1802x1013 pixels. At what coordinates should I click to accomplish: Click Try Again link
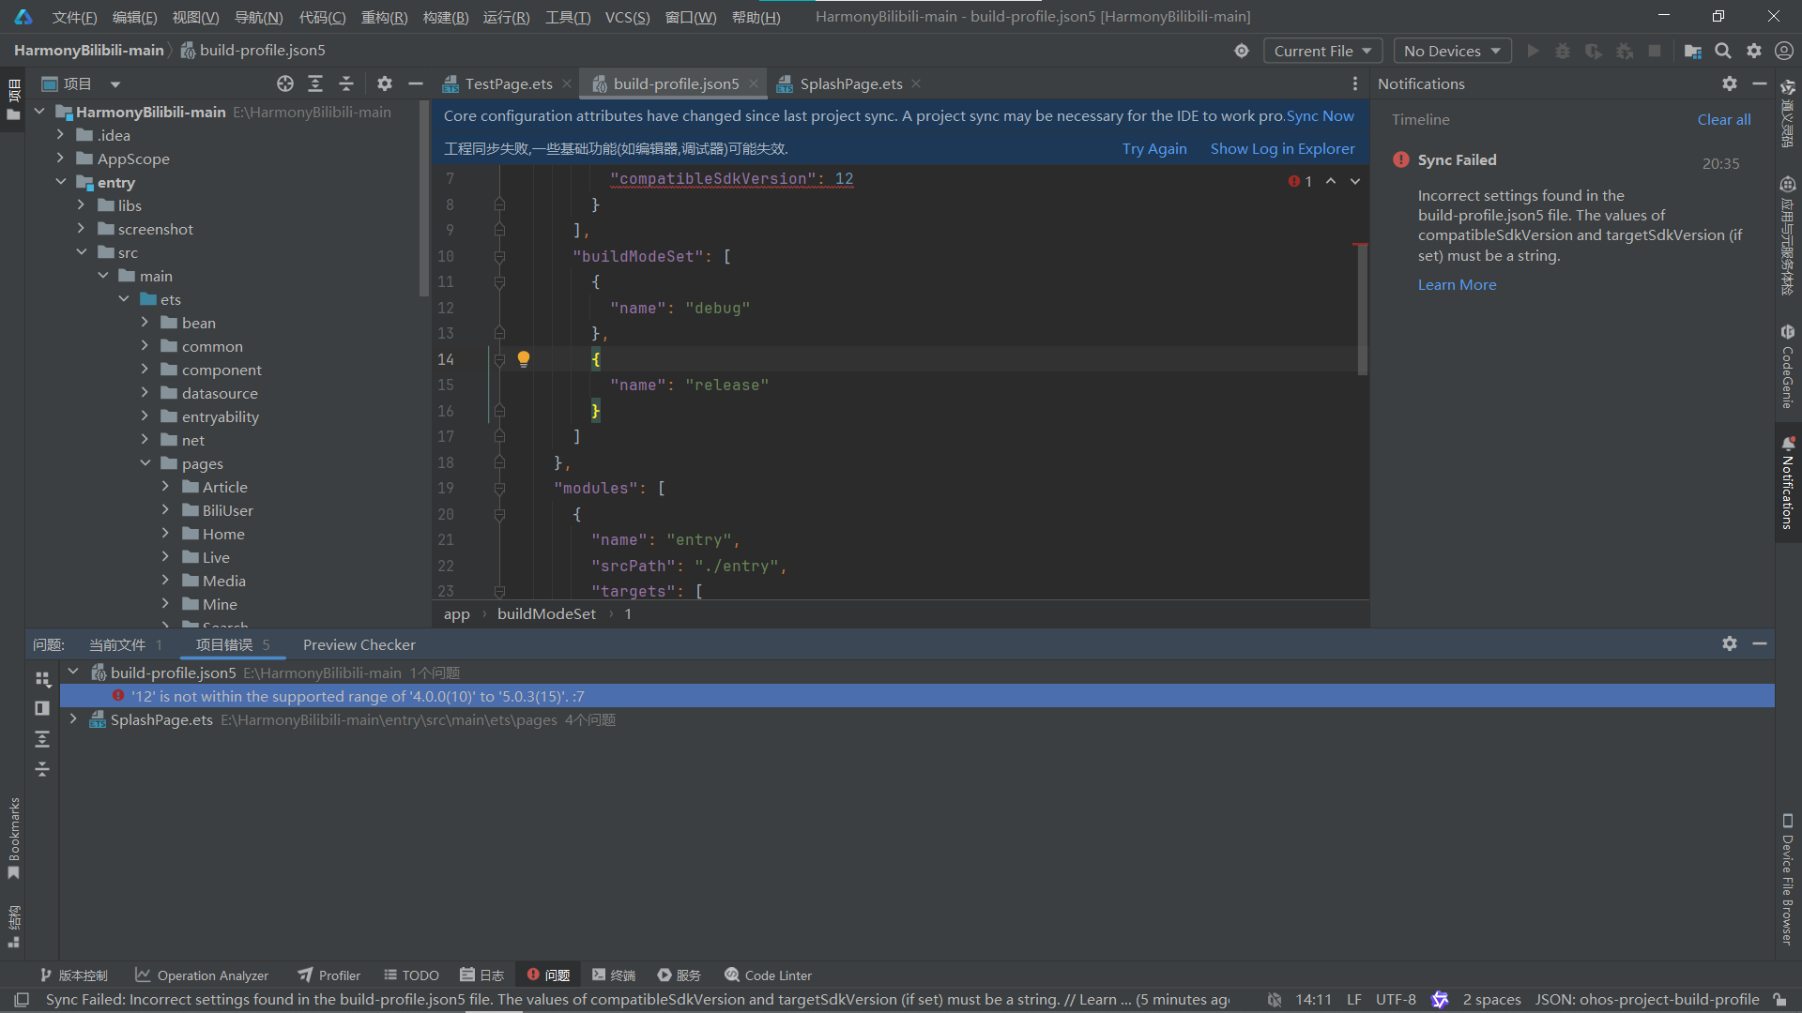click(x=1154, y=148)
